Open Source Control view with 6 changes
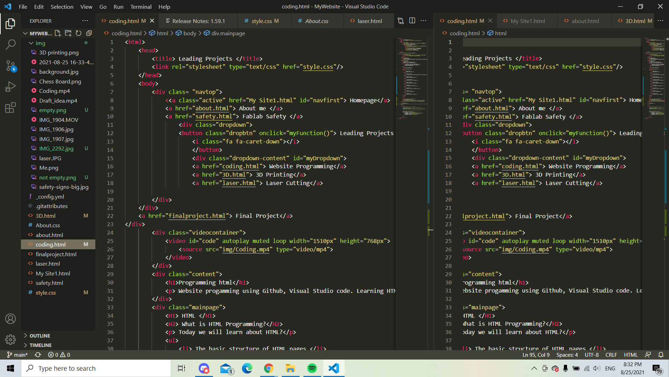The height and width of the screenshot is (377, 669). point(10,65)
